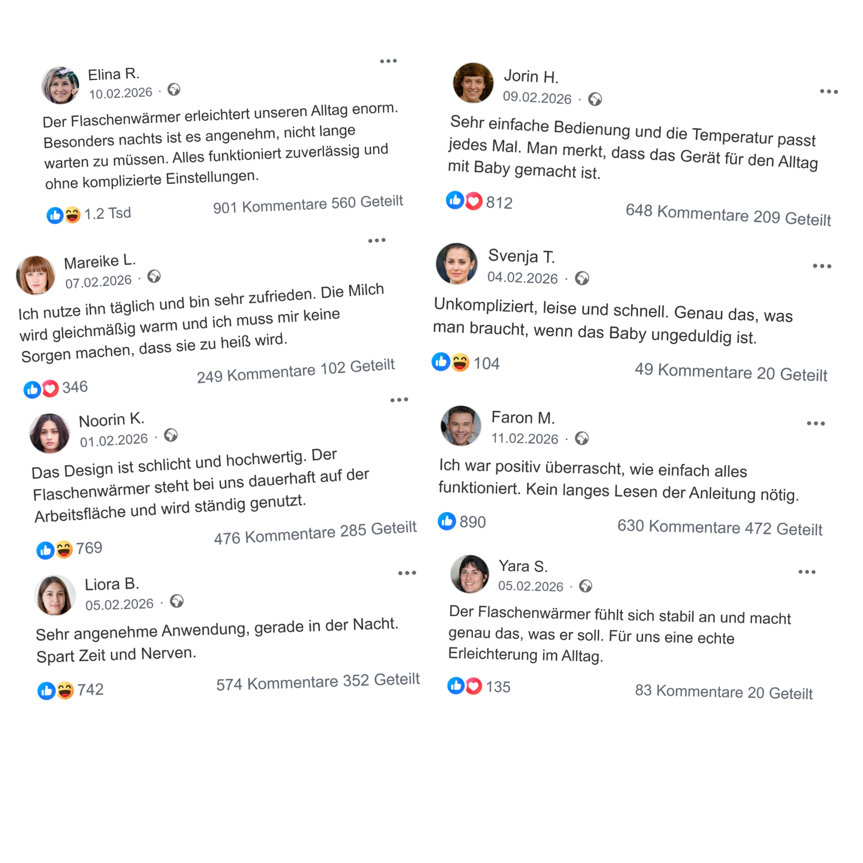This screenshot has height=863, width=863.
Task: Open the three-dot menu on Noorin K.'s post
Action: tap(399, 400)
